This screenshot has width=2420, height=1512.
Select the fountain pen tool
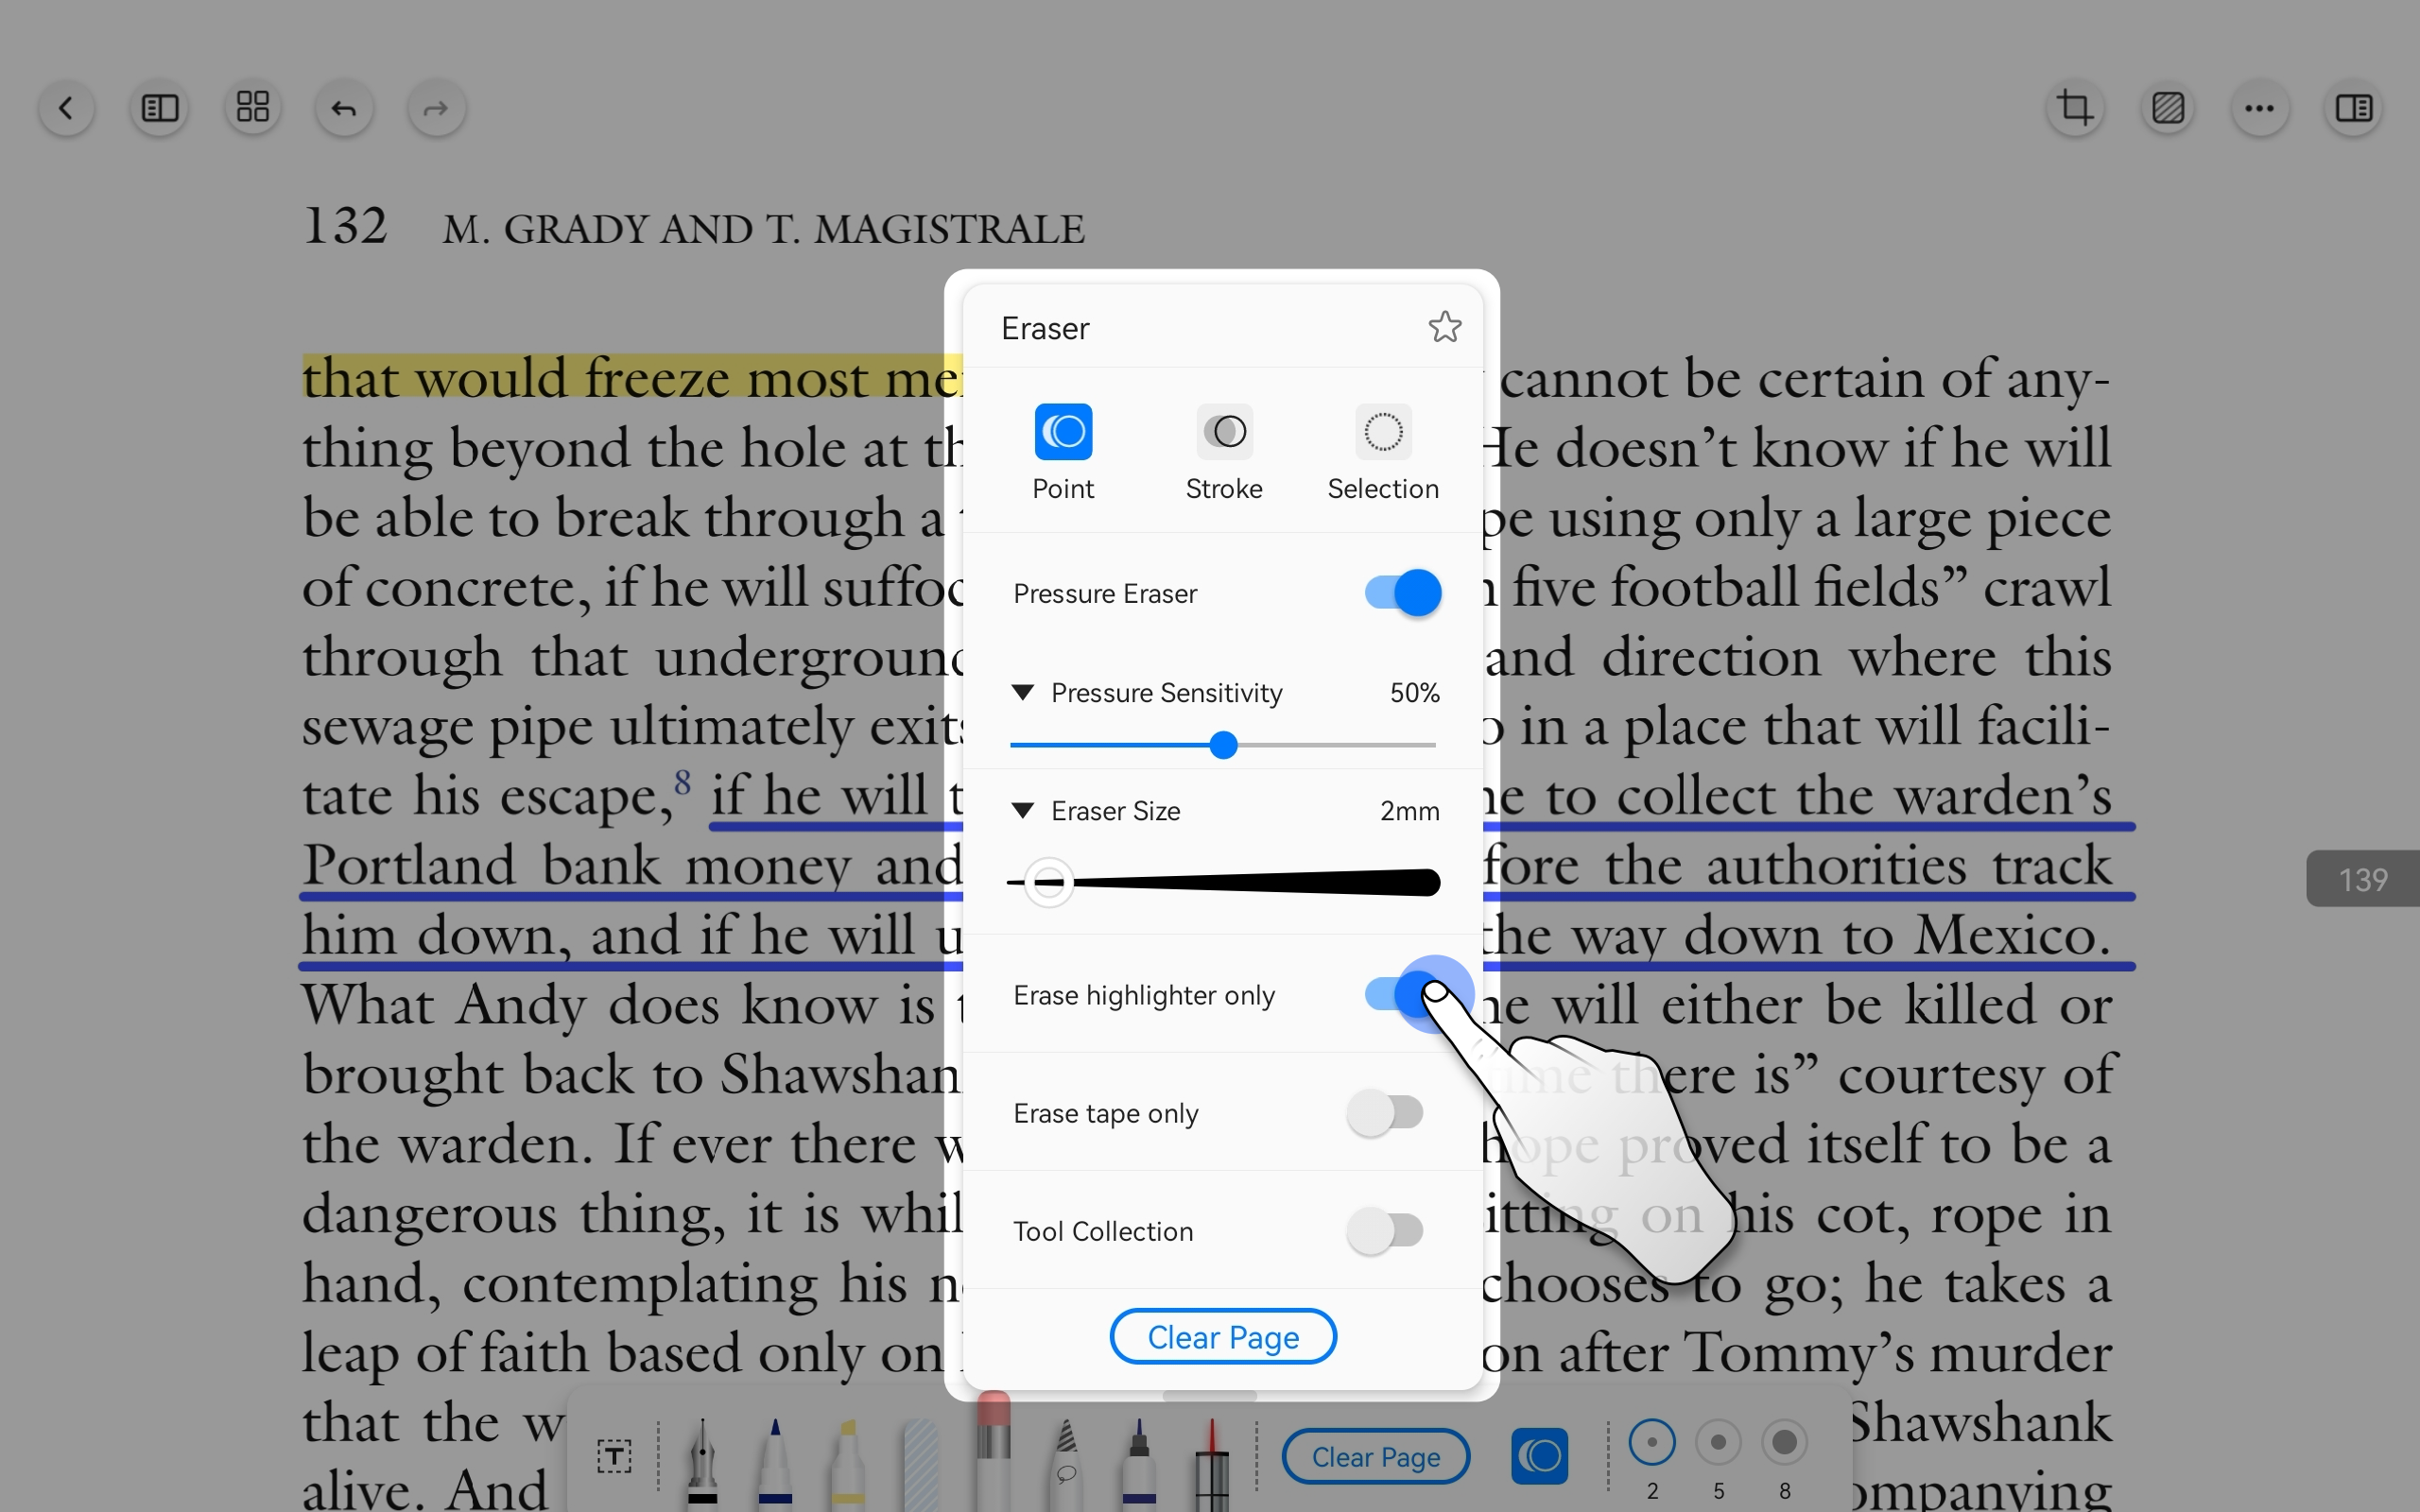point(703,1460)
